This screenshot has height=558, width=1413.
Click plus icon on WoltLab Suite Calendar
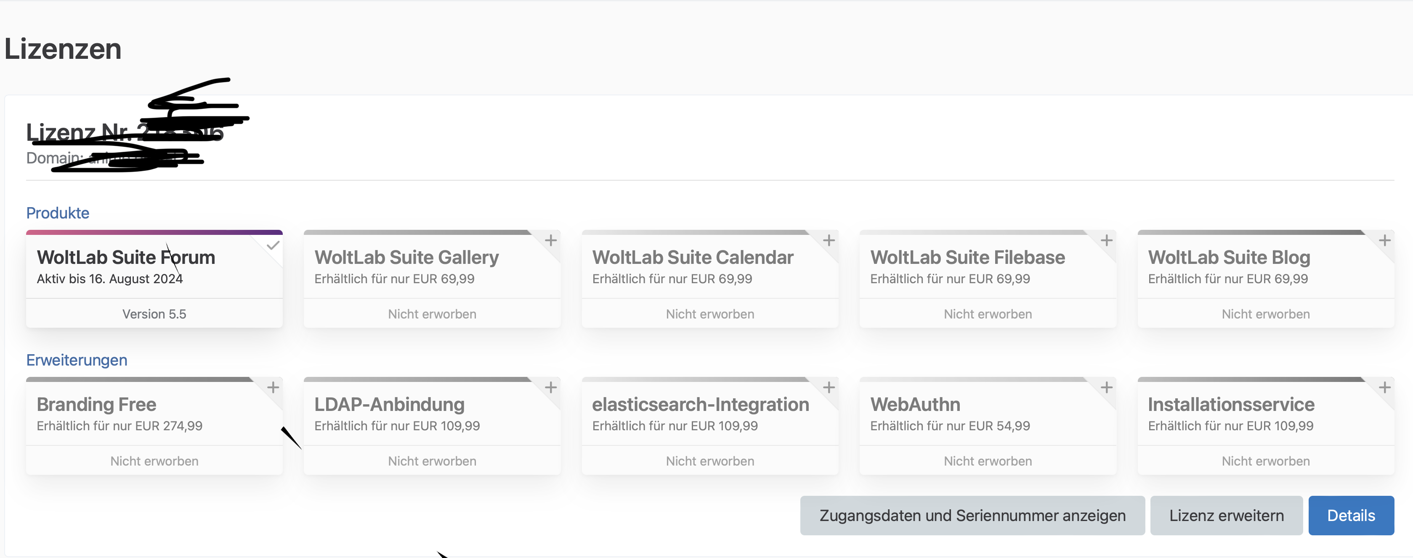tap(829, 240)
